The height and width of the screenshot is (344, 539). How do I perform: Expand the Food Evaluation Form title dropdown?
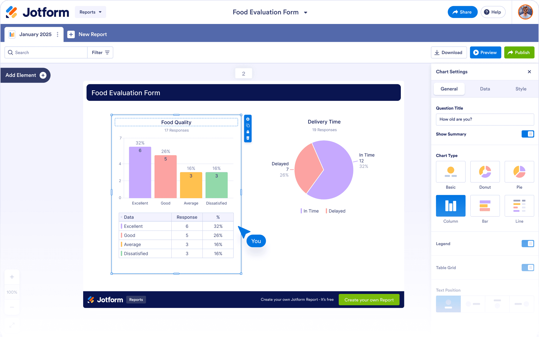tap(306, 12)
